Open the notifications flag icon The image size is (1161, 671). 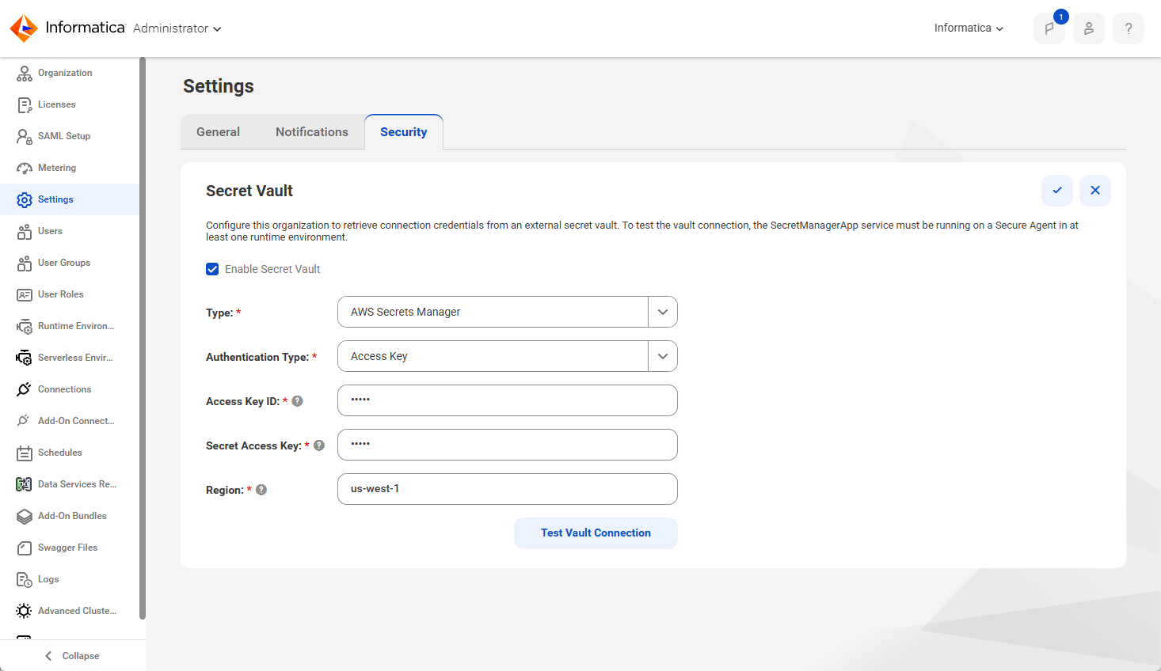click(x=1049, y=28)
